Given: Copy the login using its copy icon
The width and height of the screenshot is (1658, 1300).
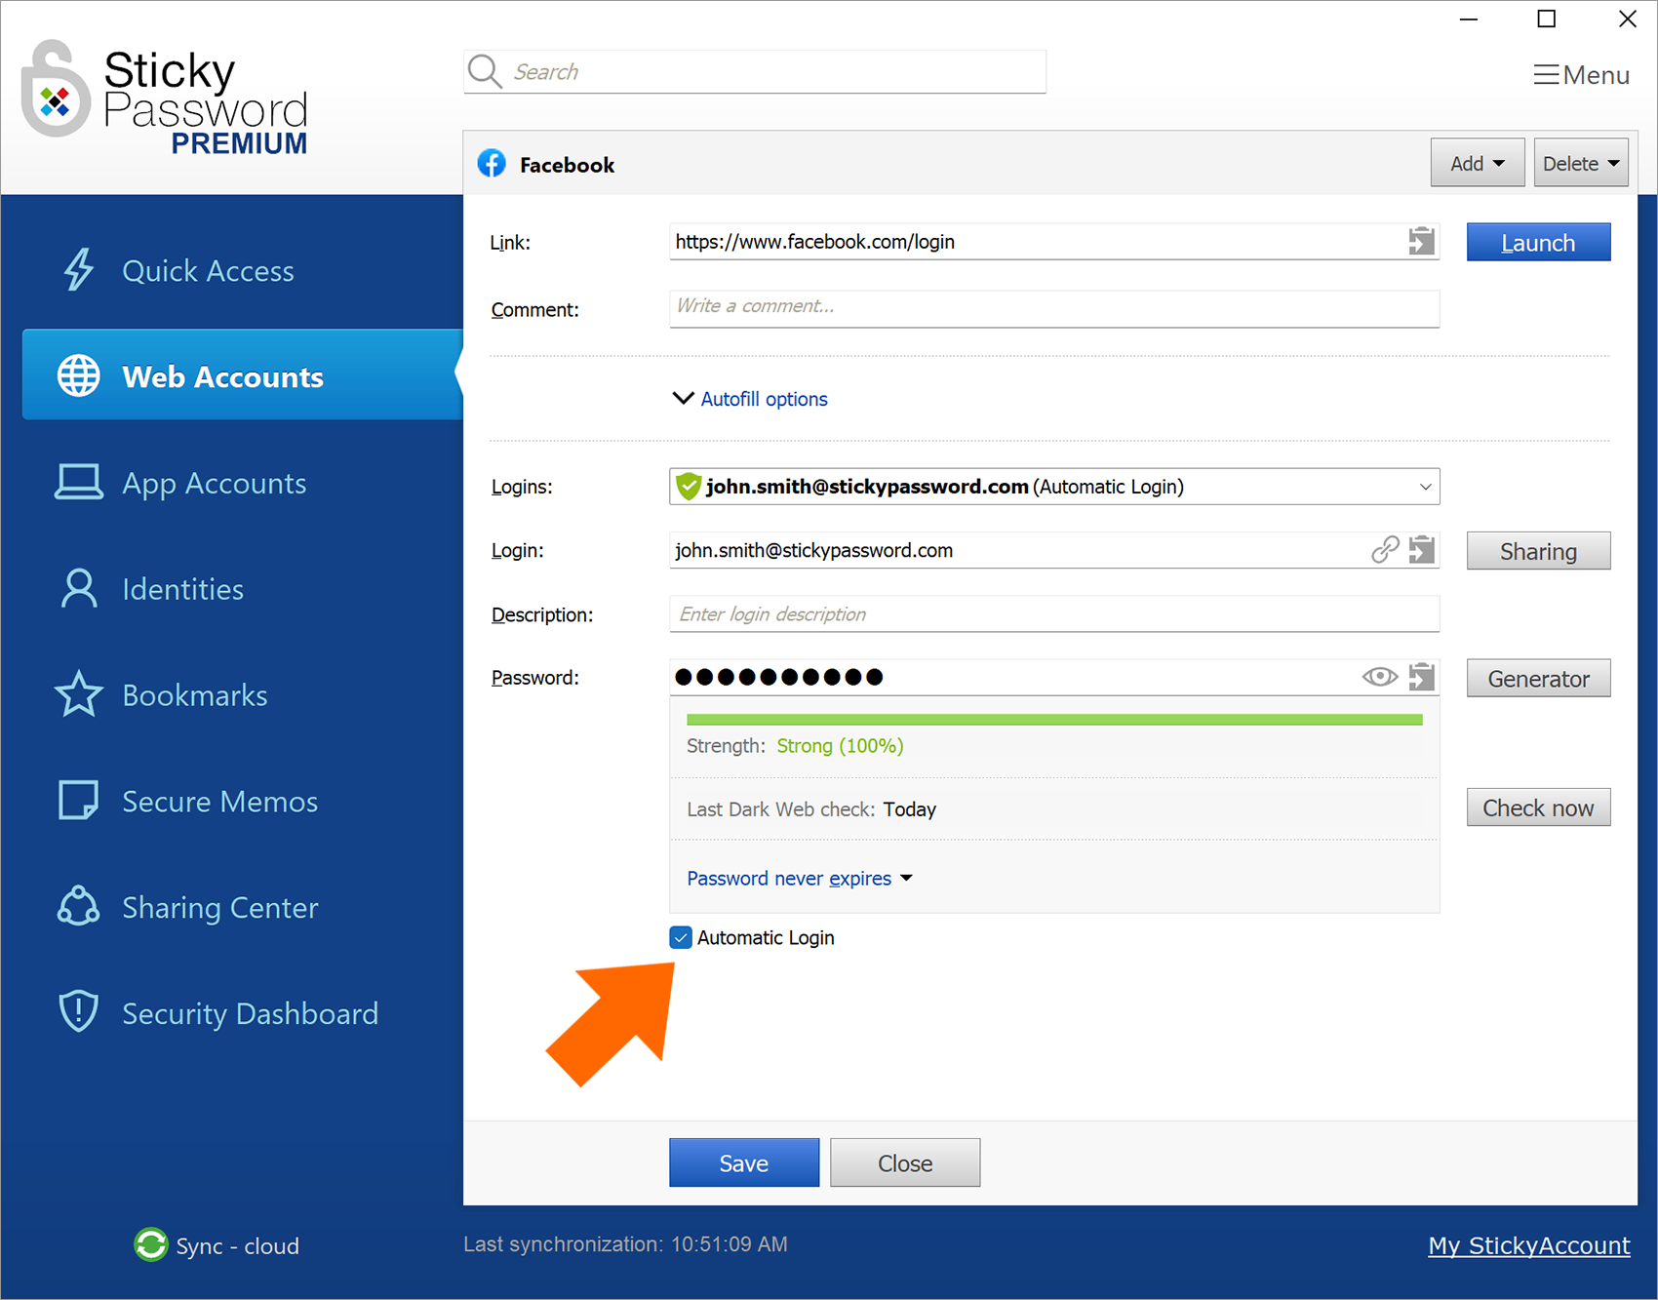Looking at the screenshot, I should pos(1422,550).
